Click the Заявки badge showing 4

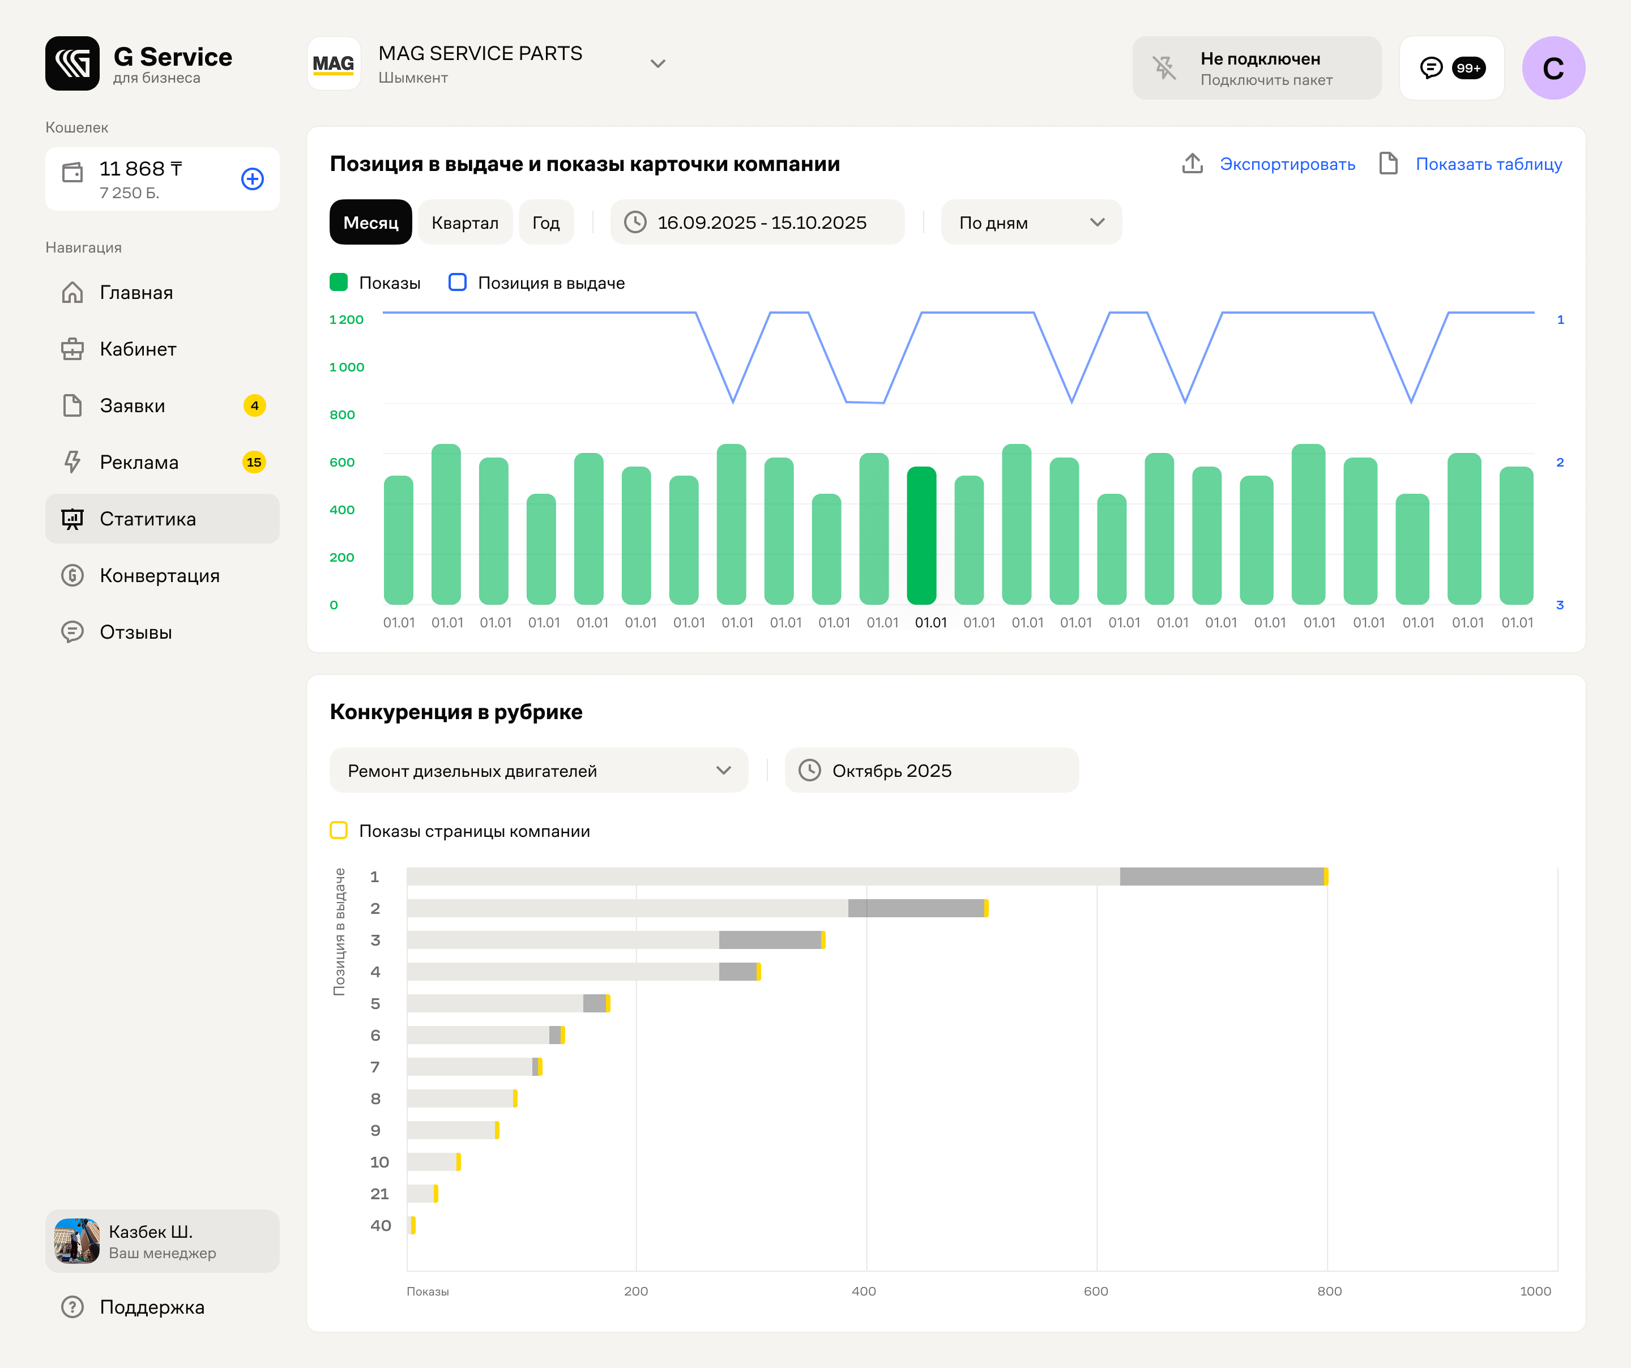tap(255, 405)
